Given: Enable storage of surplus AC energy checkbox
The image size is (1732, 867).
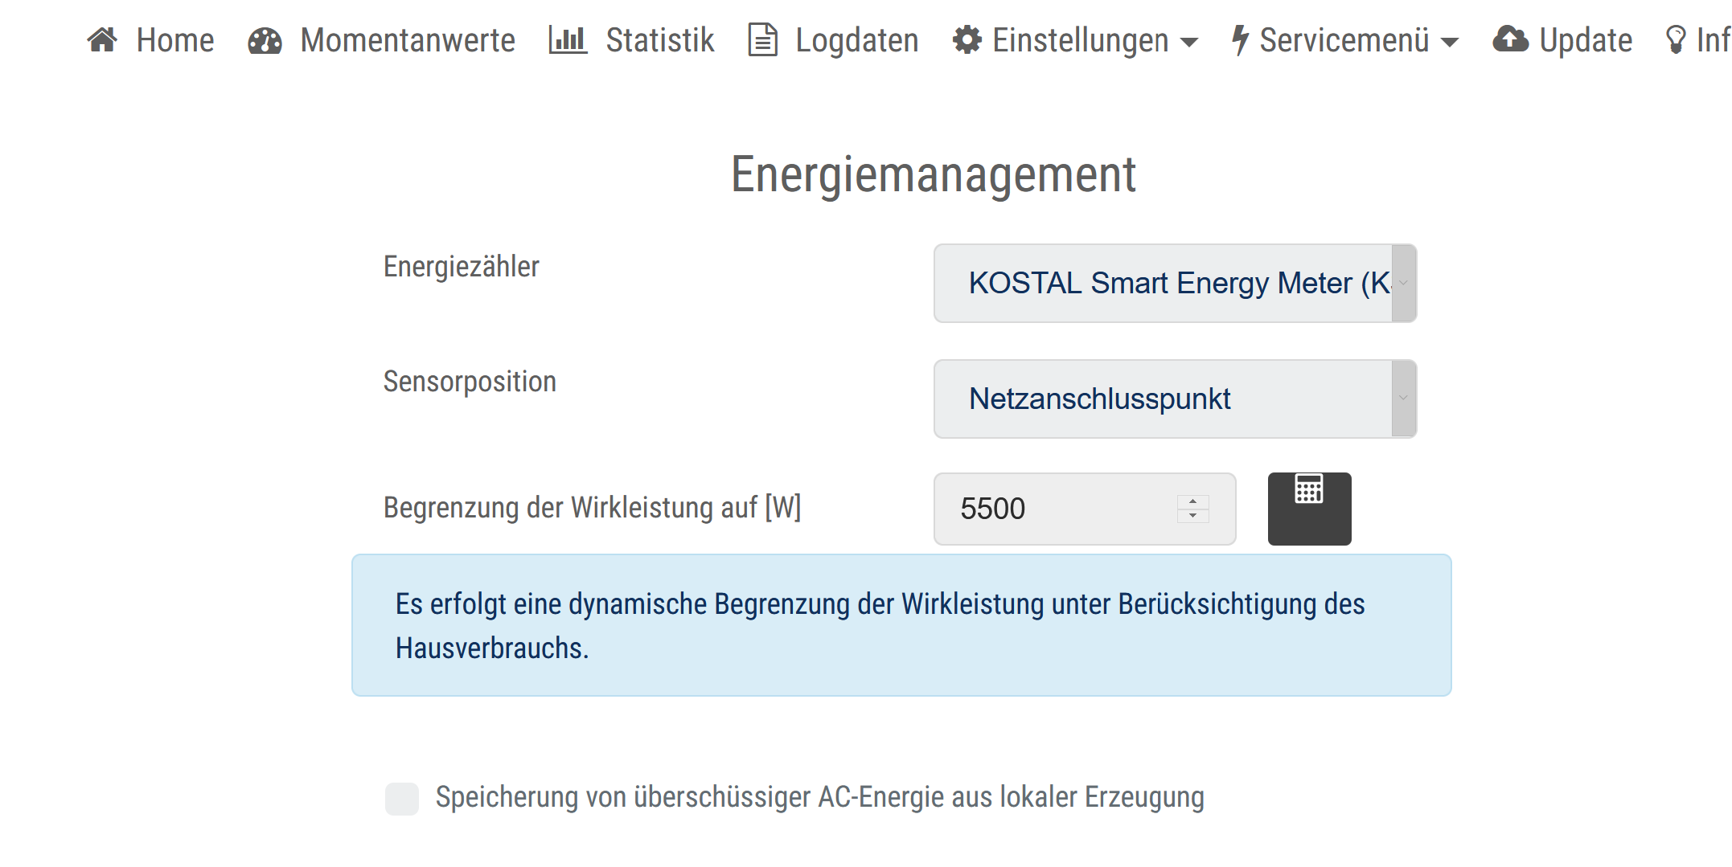Looking at the screenshot, I should pos(402,799).
